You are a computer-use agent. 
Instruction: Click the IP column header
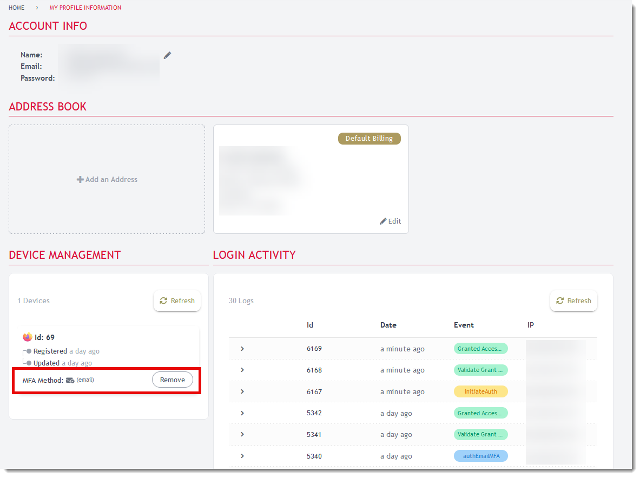(531, 325)
